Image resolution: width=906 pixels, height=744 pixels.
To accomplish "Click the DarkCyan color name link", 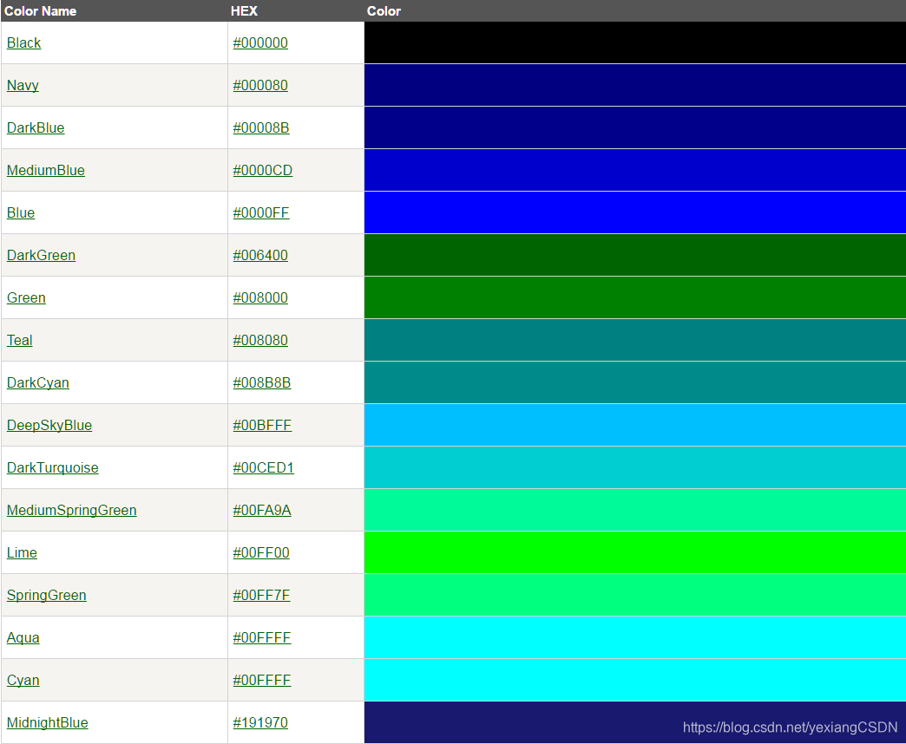I will pos(37,382).
